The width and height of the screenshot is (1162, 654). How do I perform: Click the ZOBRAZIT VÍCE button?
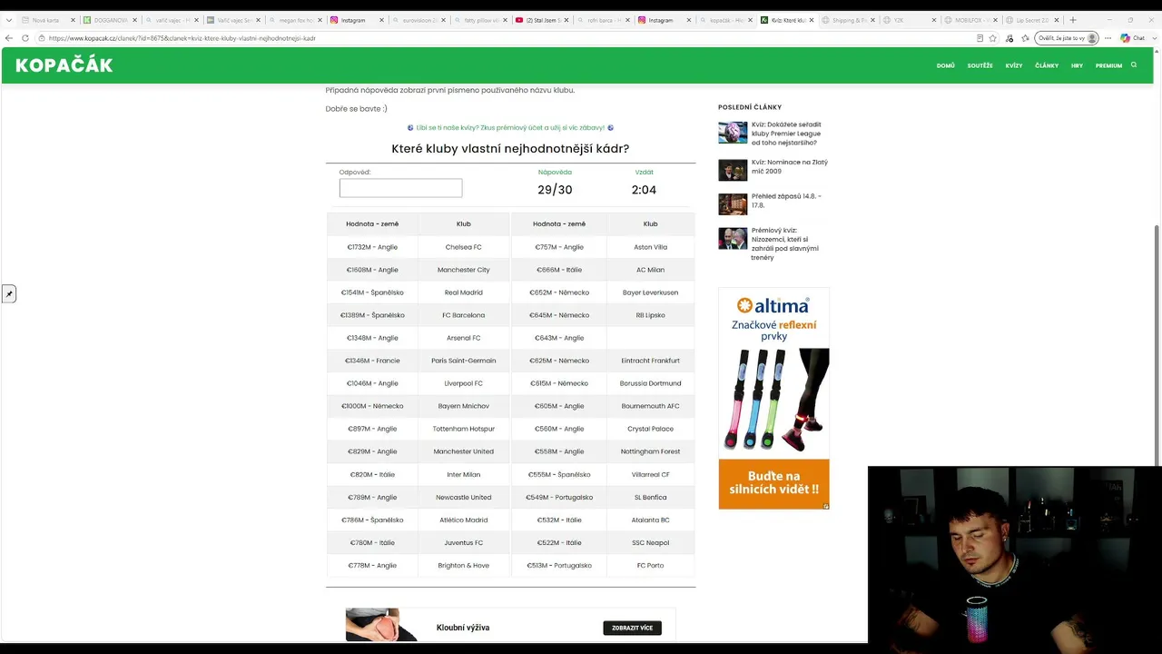tap(632, 628)
